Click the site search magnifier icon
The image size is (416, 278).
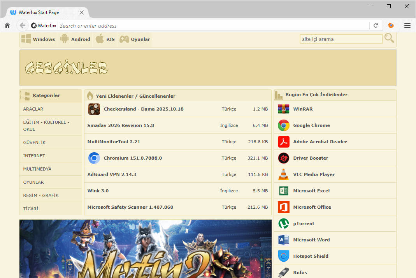point(389,38)
